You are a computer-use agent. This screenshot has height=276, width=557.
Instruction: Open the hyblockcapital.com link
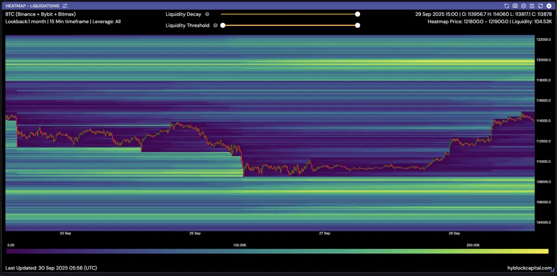pos(530,268)
